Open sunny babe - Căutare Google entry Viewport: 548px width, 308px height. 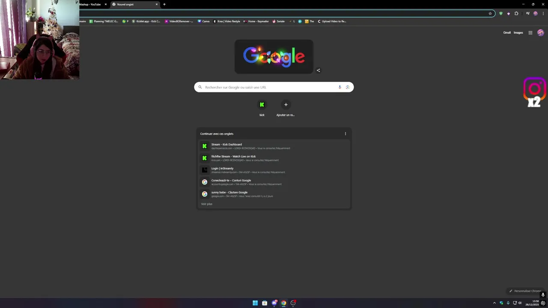274,194
